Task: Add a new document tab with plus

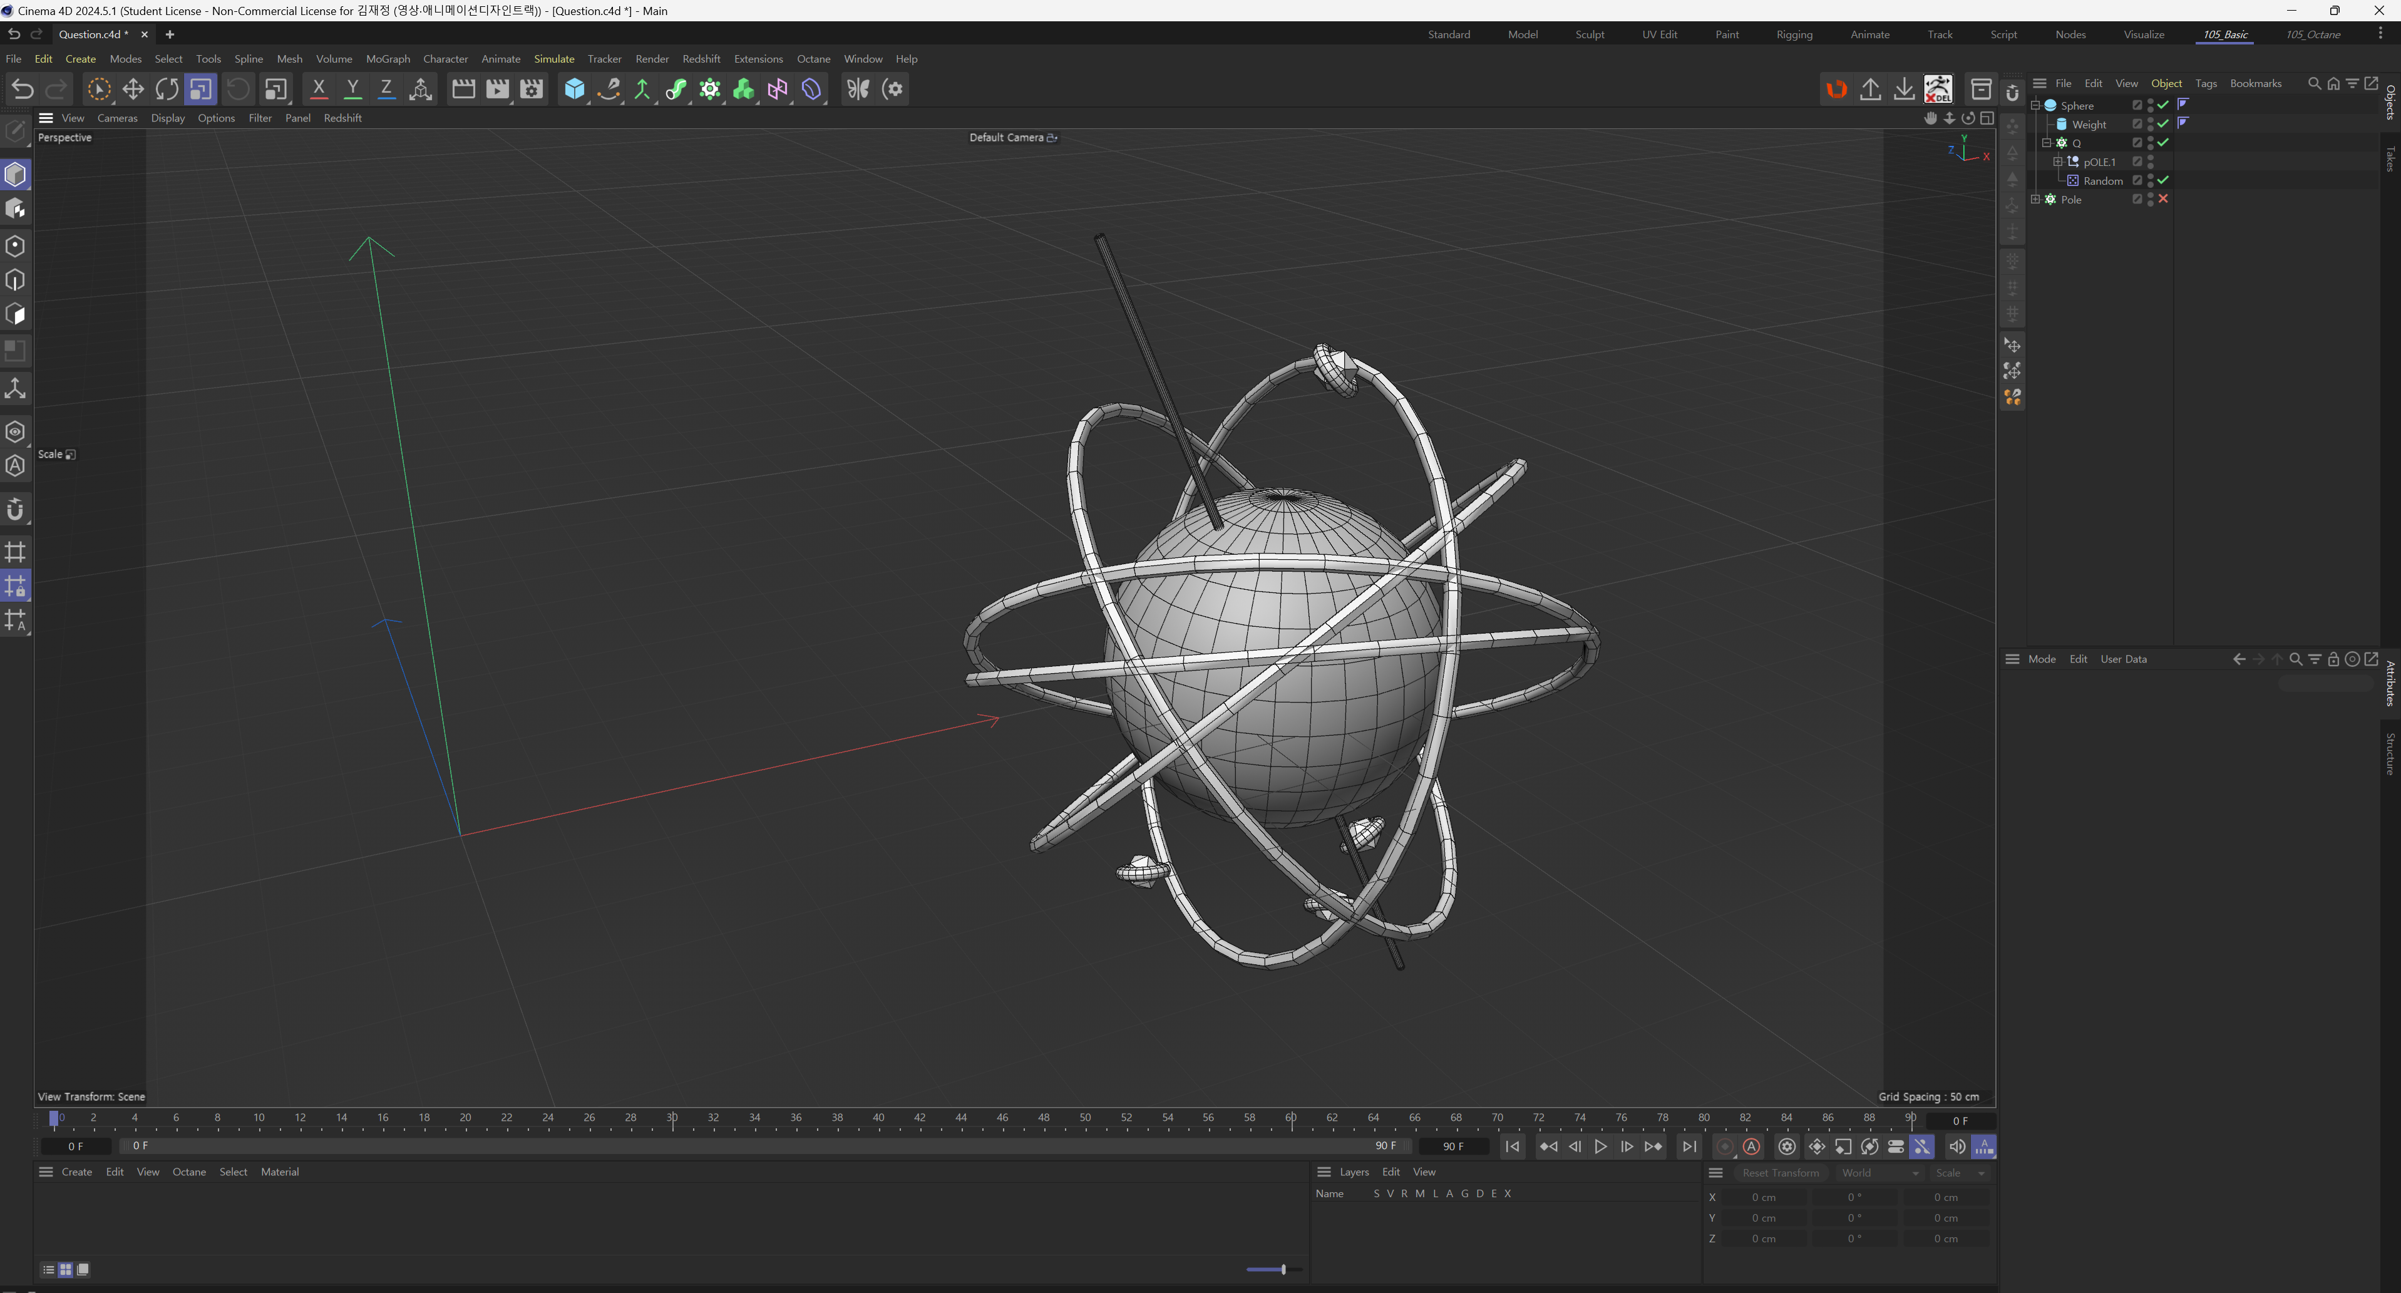Action: (x=170, y=34)
